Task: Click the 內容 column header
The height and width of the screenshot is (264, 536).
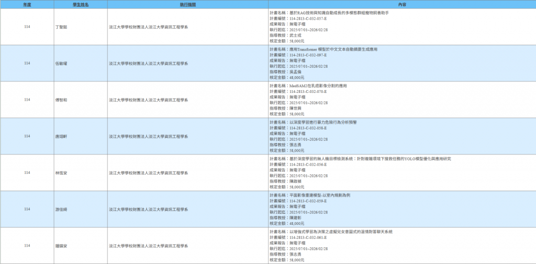Action: point(401,4)
